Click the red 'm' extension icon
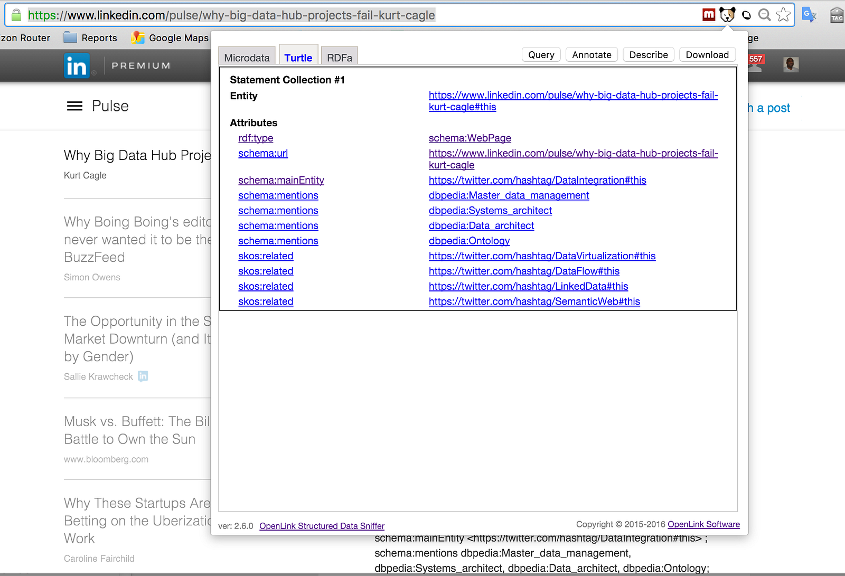The width and height of the screenshot is (845, 576). point(709,15)
